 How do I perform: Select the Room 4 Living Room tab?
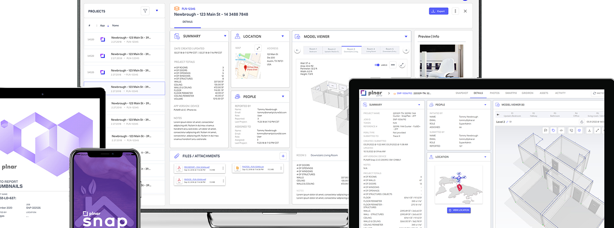(371, 50)
